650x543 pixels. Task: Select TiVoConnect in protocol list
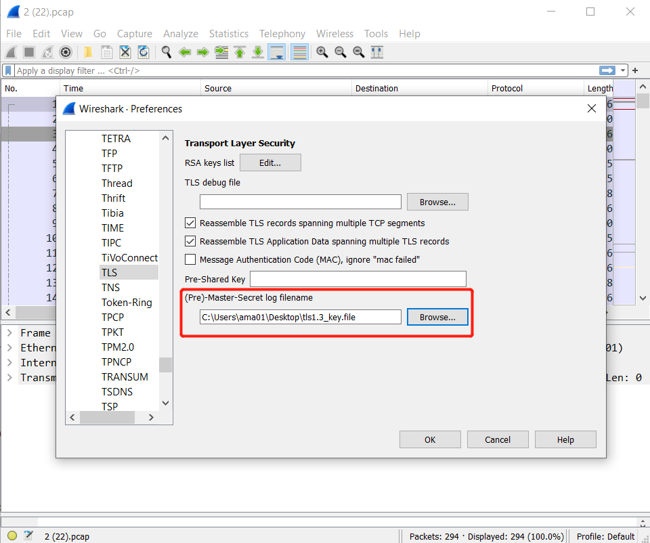[129, 258]
